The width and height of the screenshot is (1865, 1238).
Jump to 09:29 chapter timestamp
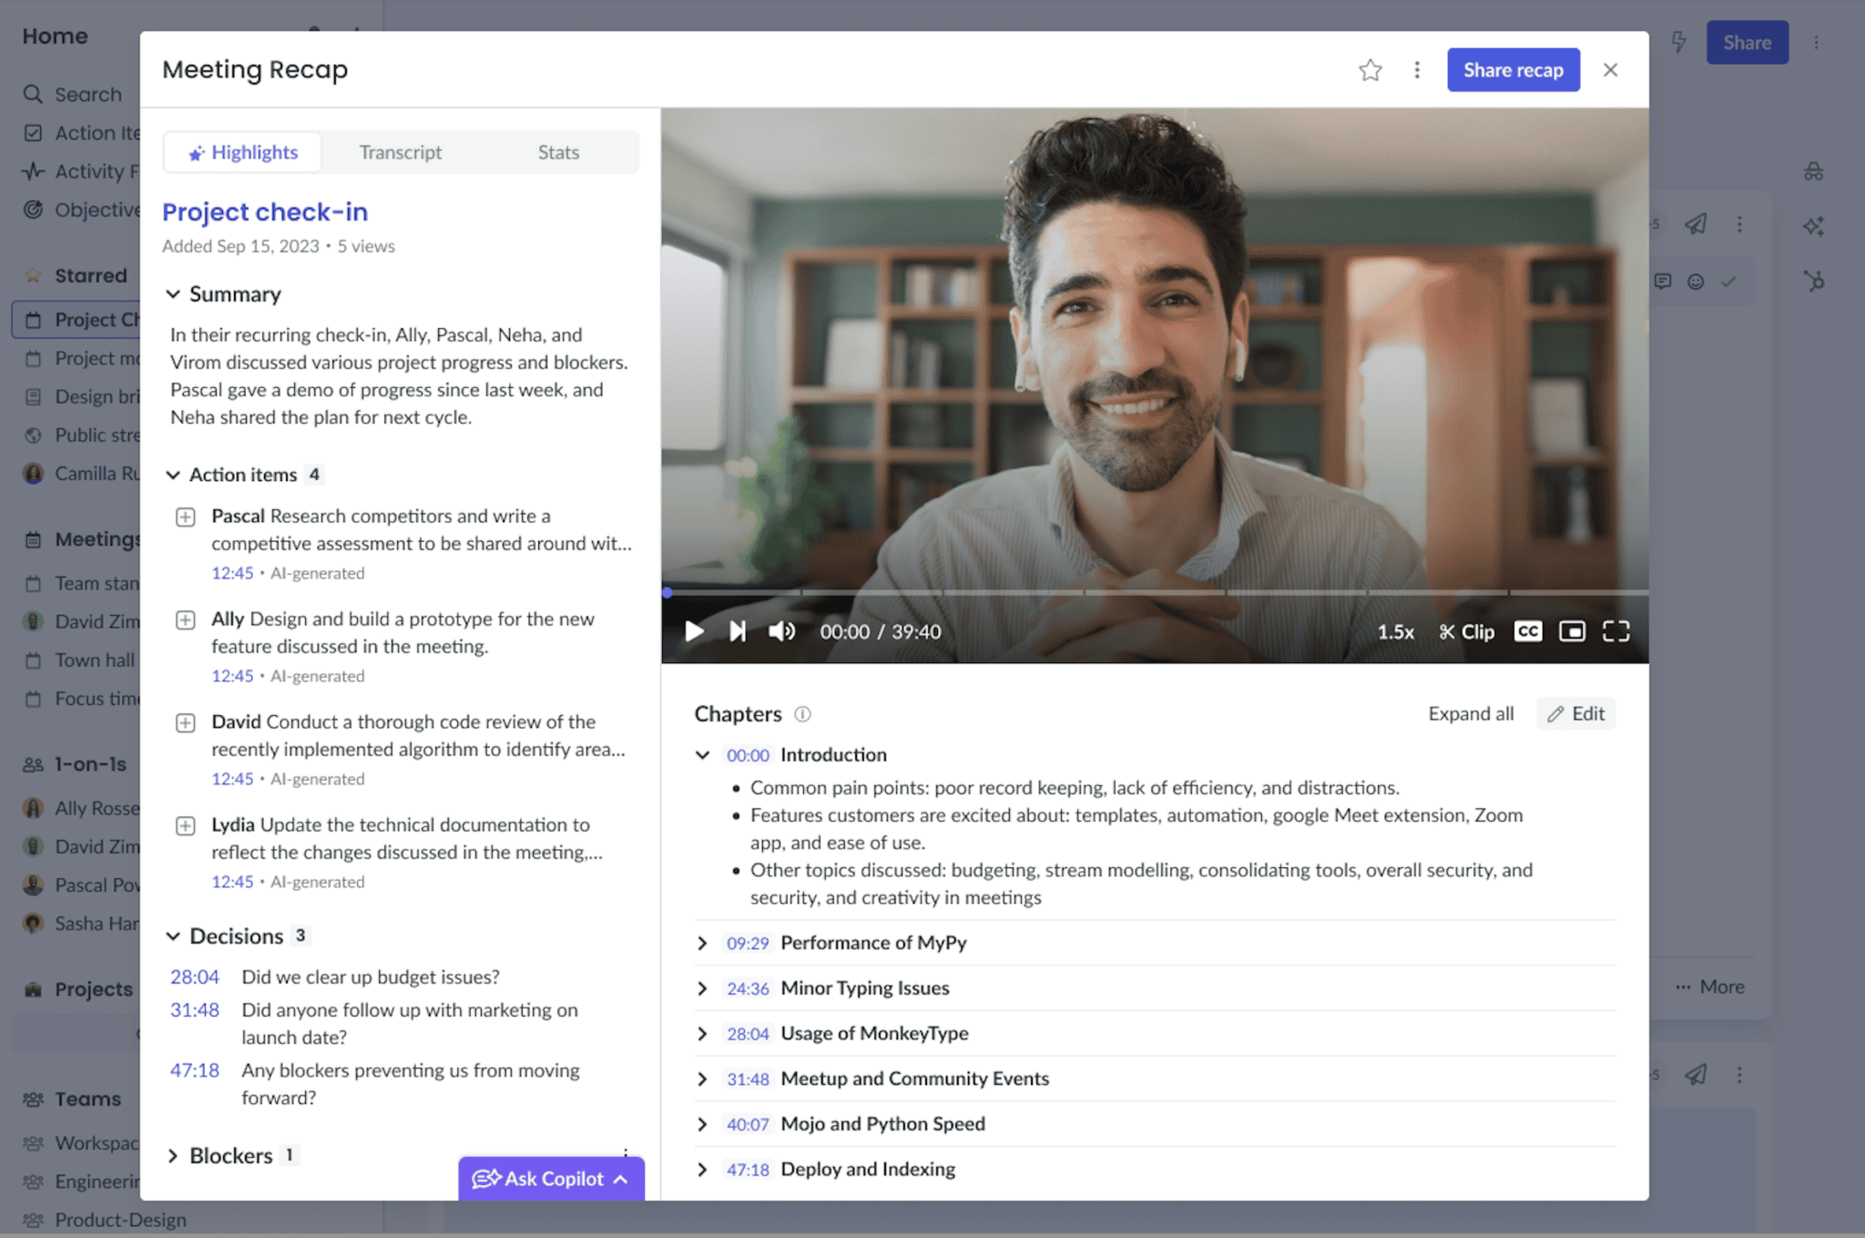748,943
